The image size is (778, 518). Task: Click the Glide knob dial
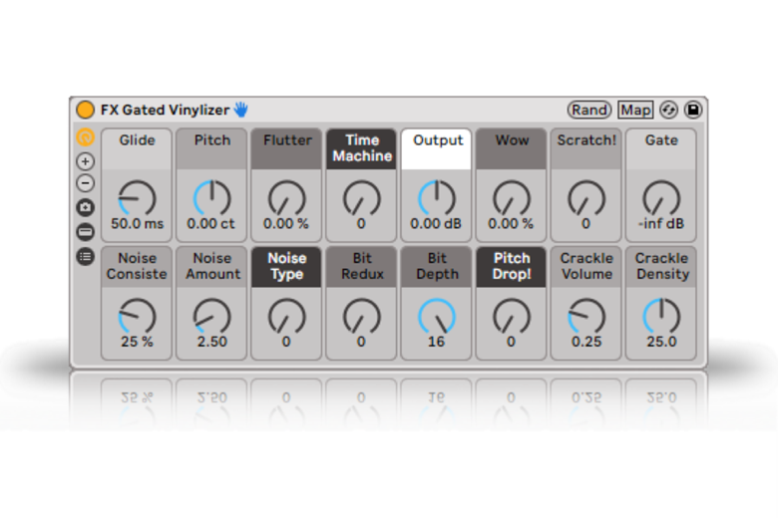(x=137, y=199)
